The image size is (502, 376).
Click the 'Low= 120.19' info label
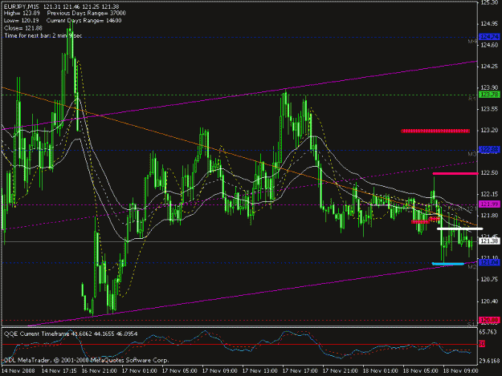21,21
